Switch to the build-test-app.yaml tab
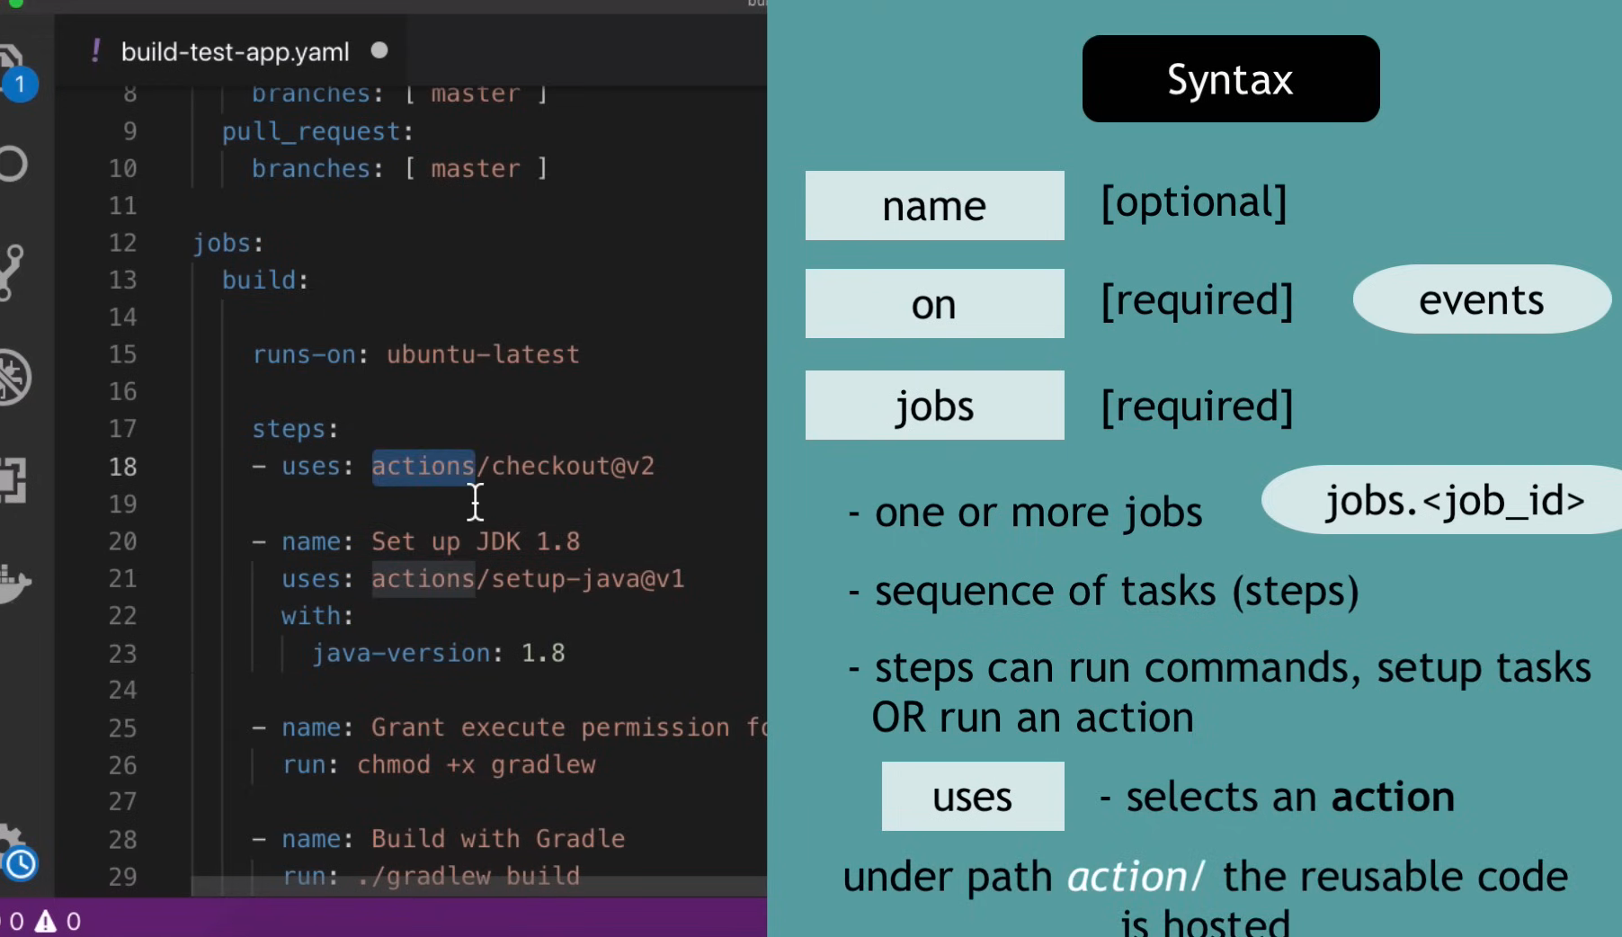 [x=235, y=52]
